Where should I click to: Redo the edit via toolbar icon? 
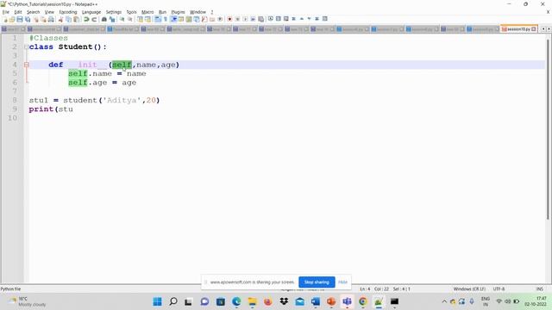[94, 19]
